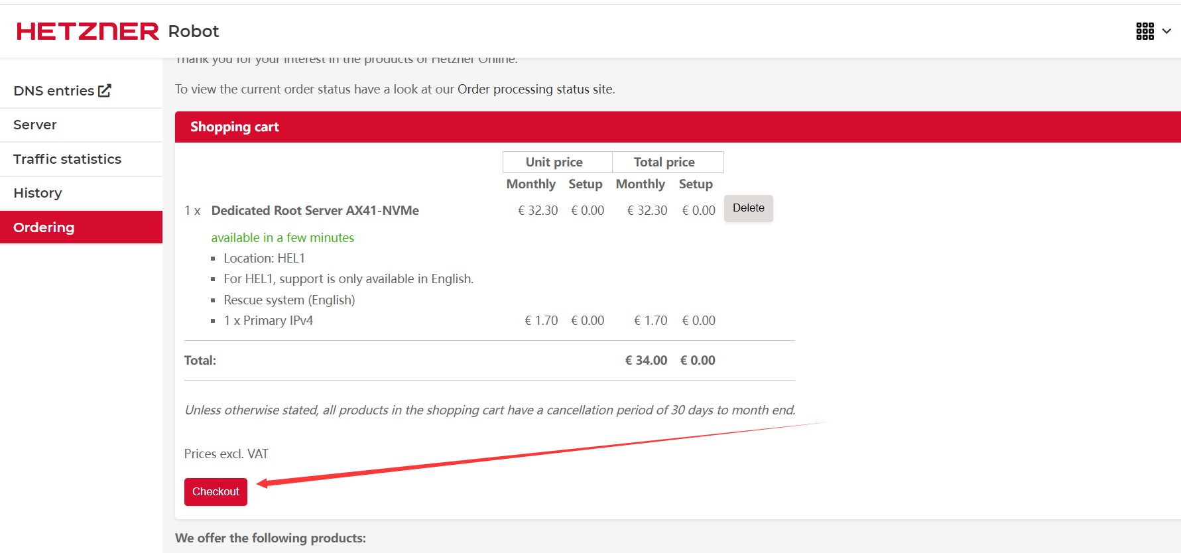Click 'Rescue system (English)' line
The width and height of the screenshot is (1181, 553).
(289, 300)
